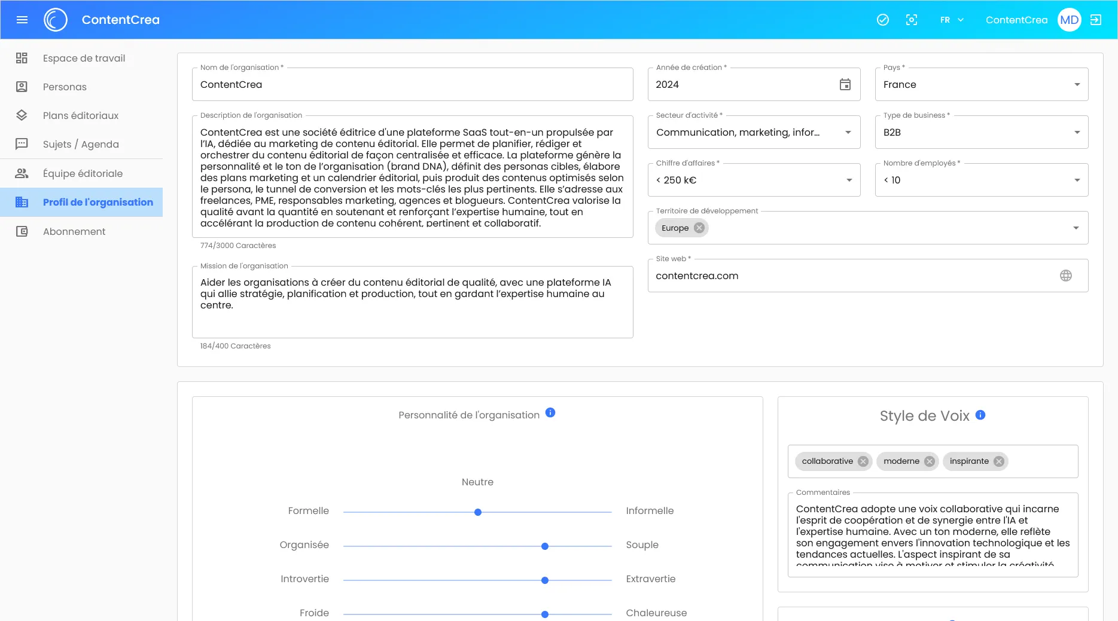Open the calendar picker for creation year
1118x621 pixels.
[845, 84]
